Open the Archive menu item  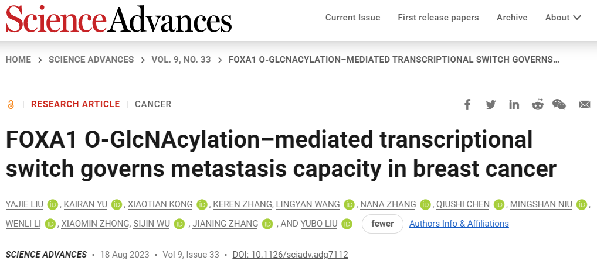pyautogui.click(x=511, y=18)
